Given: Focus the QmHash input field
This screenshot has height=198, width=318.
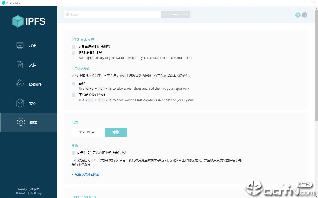Looking at the screenshot, I should (x=112, y=14).
